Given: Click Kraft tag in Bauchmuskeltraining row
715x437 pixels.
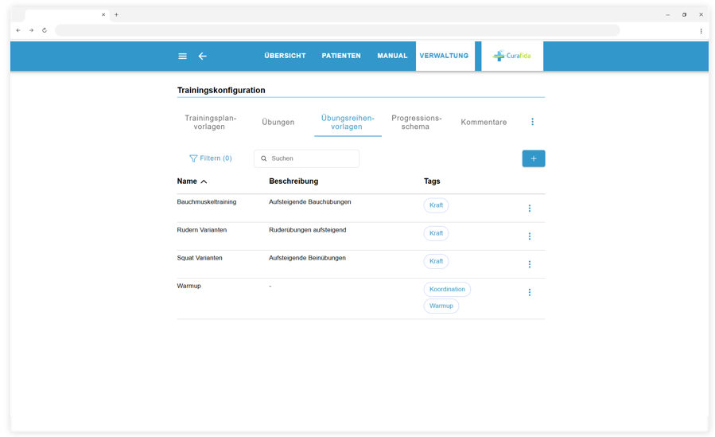Looking at the screenshot, I should coord(436,205).
